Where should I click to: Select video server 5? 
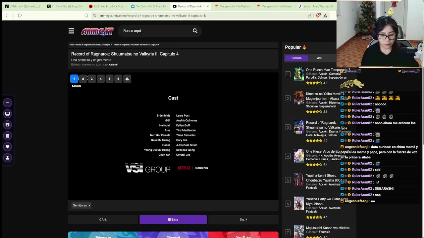tap(109, 79)
